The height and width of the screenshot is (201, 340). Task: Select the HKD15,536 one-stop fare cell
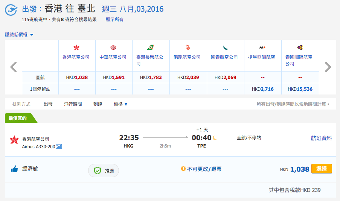[300, 89]
